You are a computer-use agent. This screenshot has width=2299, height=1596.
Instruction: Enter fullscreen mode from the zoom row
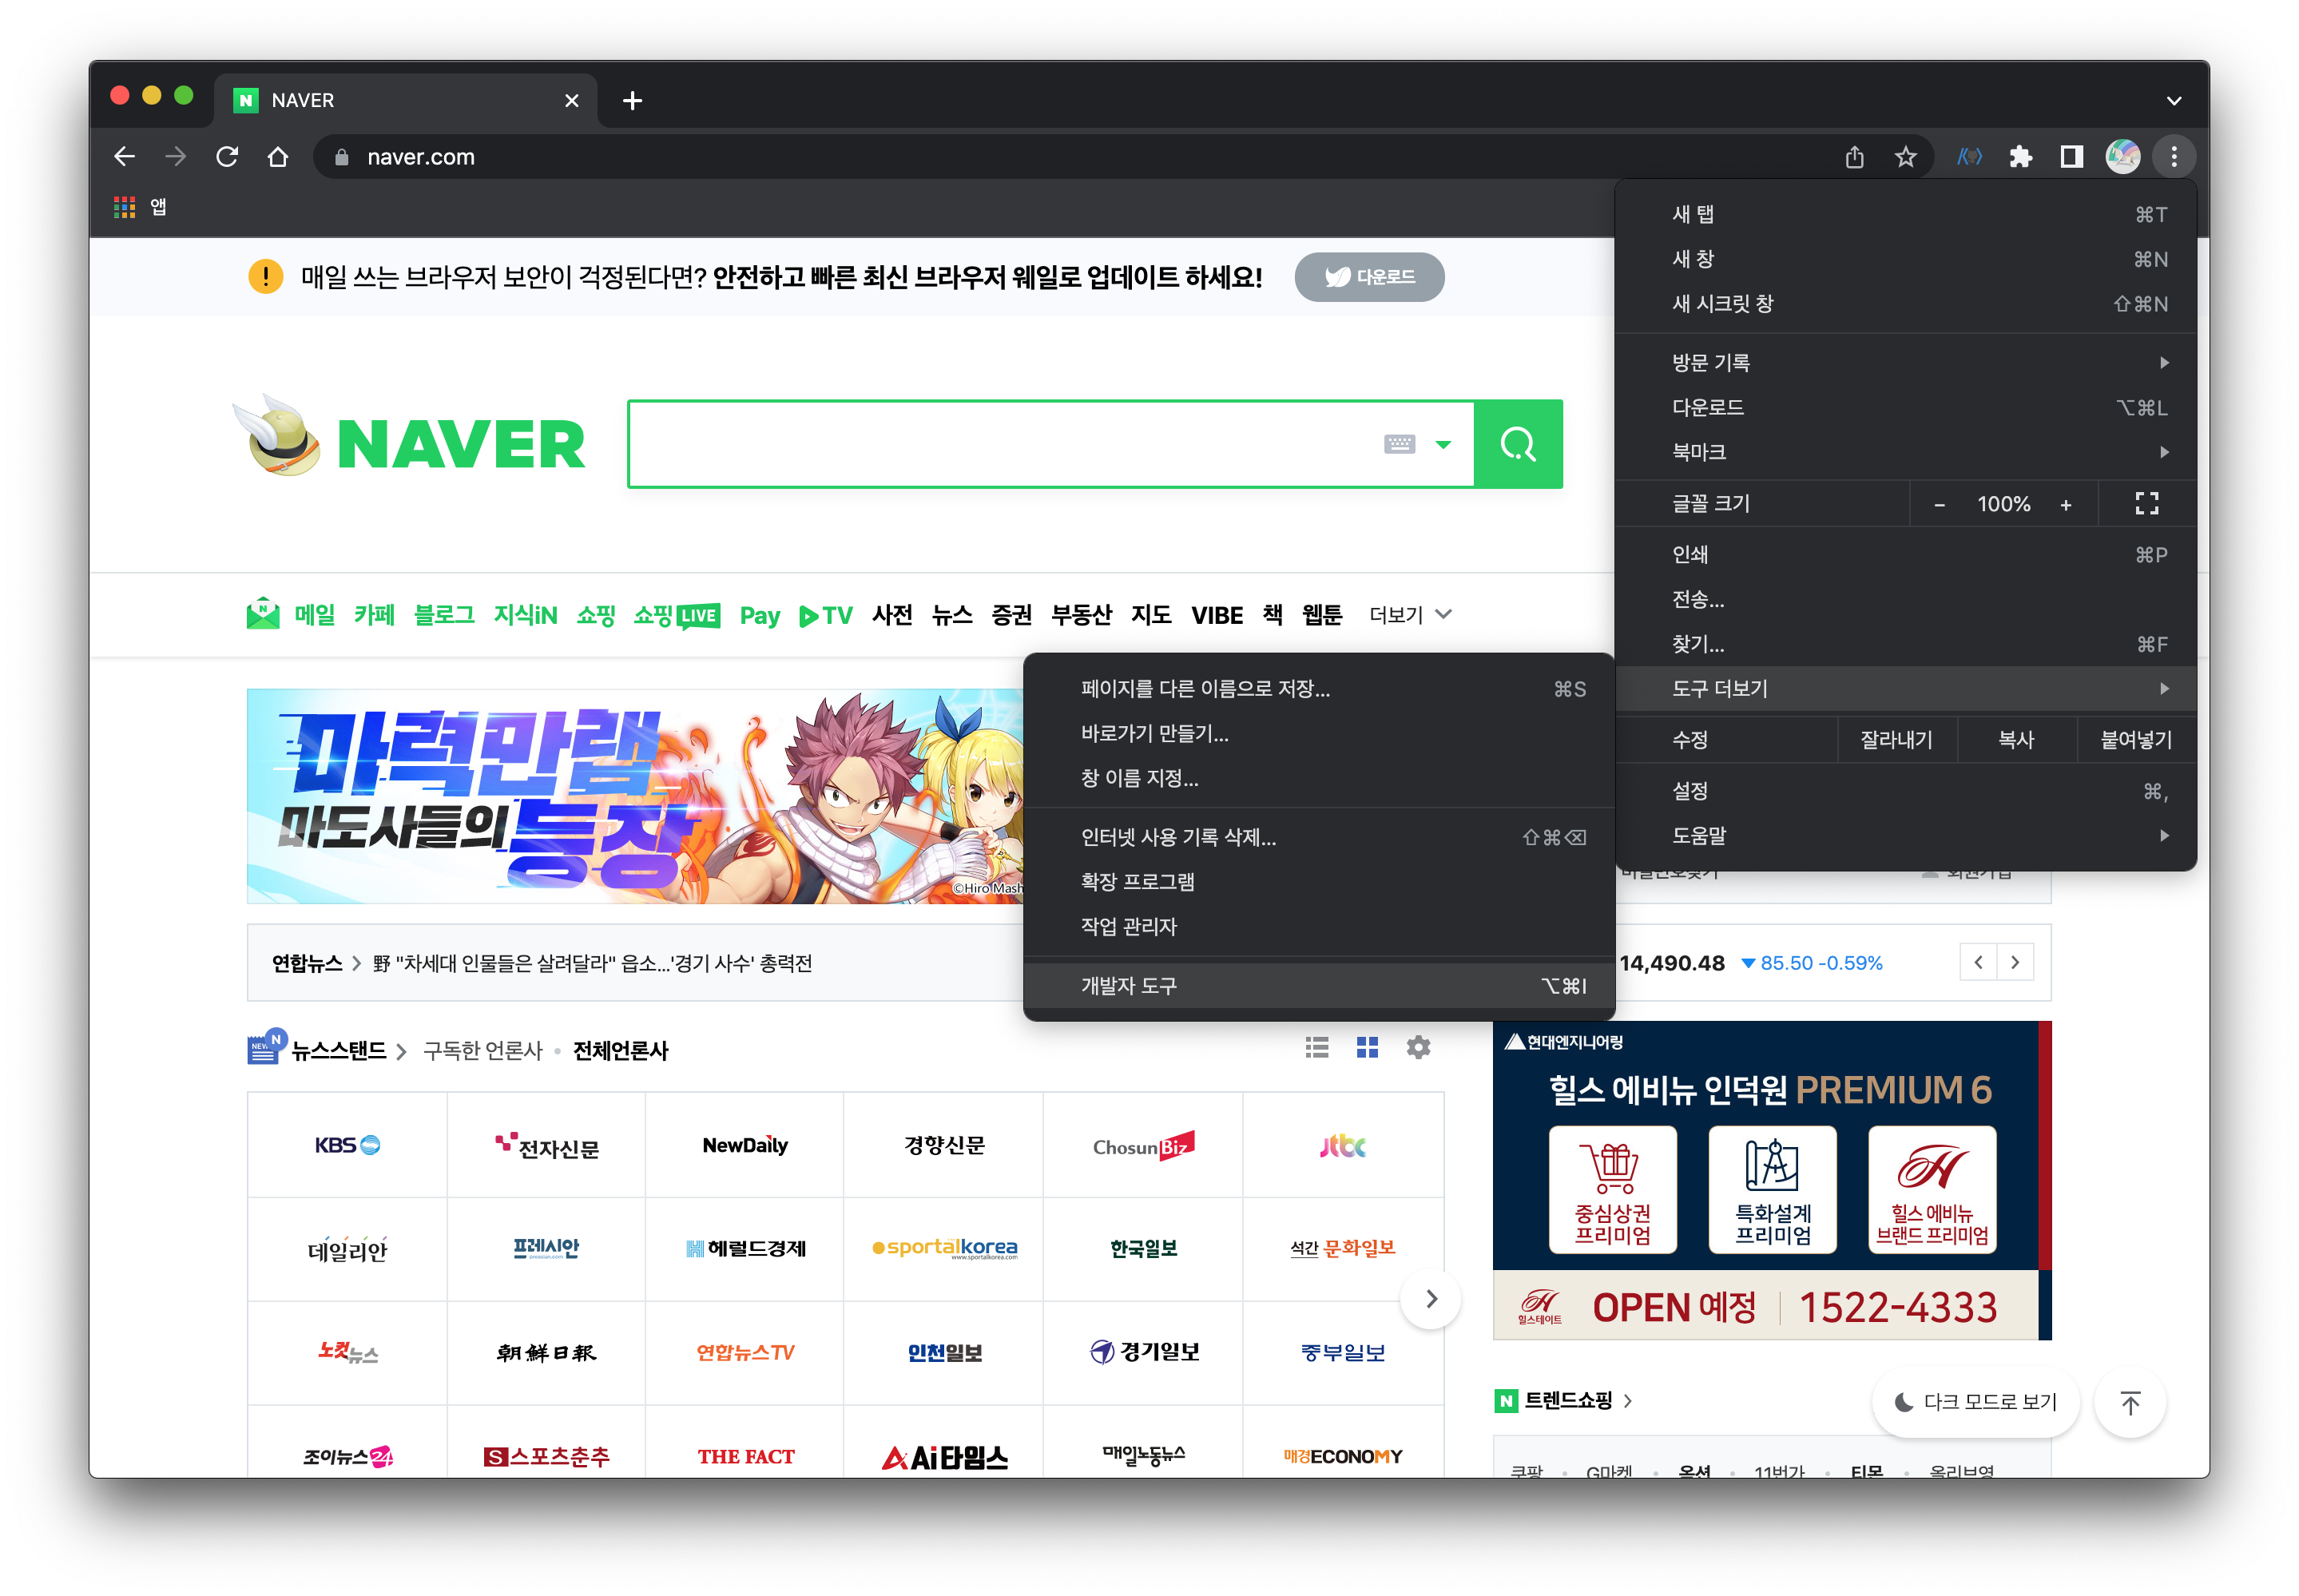2146,504
